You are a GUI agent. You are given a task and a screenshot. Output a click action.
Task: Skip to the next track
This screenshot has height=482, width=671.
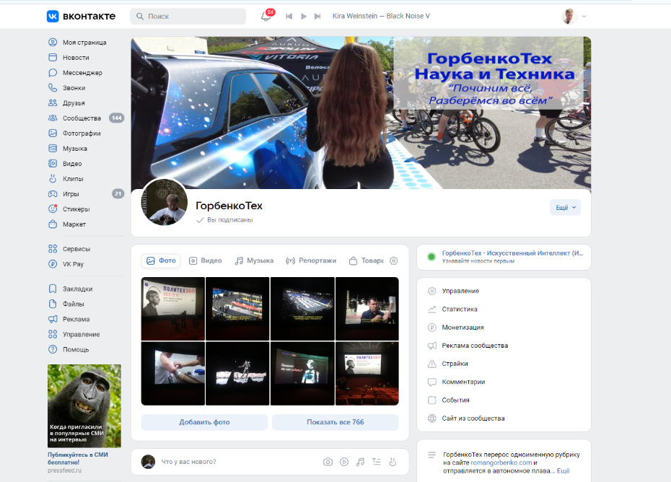[317, 16]
